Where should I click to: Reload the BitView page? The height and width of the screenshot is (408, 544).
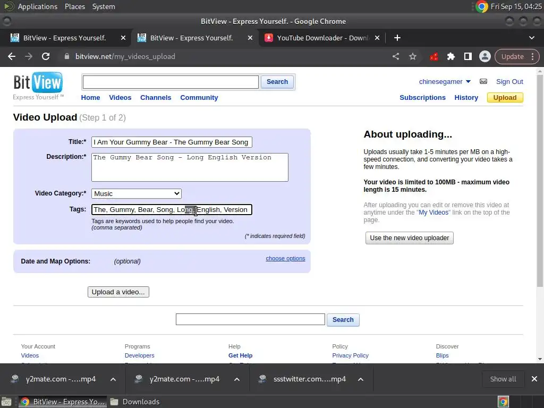click(x=46, y=56)
